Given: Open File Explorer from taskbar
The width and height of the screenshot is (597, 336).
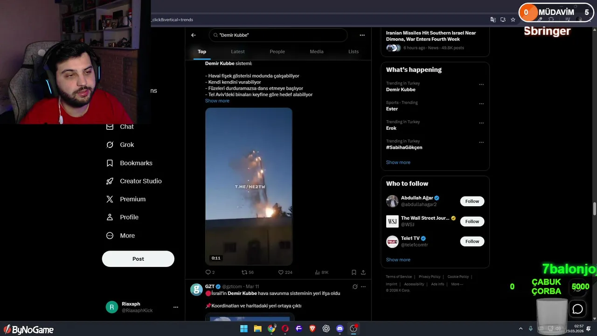Looking at the screenshot, I should pyautogui.click(x=257, y=329).
